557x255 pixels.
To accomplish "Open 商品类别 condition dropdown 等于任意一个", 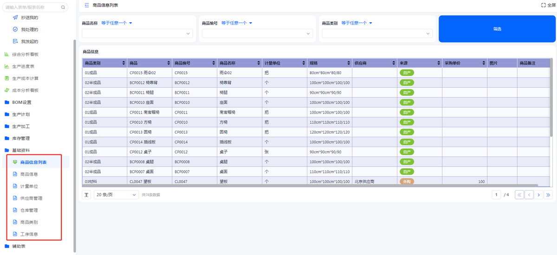I will click(x=357, y=23).
